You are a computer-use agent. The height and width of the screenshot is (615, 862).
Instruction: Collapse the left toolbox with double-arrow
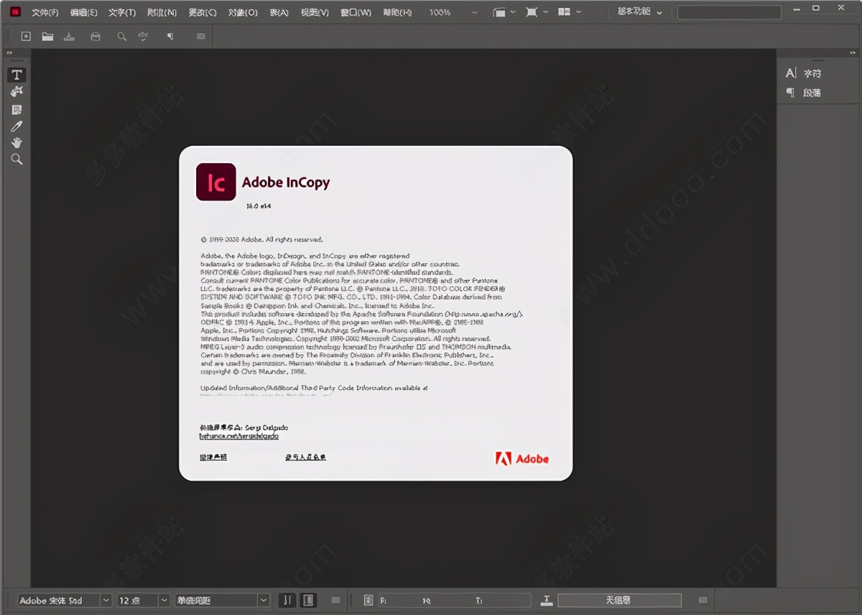(9, 53)
